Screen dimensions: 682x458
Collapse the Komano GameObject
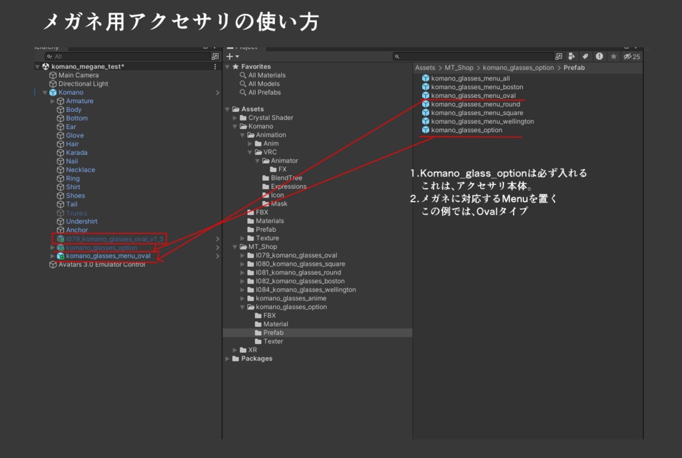point(44,92)
